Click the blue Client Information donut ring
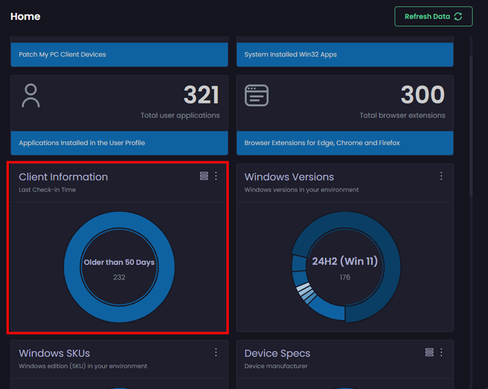Image resolution: width=488 pixels, height=389 pixels. click(73, 268)
